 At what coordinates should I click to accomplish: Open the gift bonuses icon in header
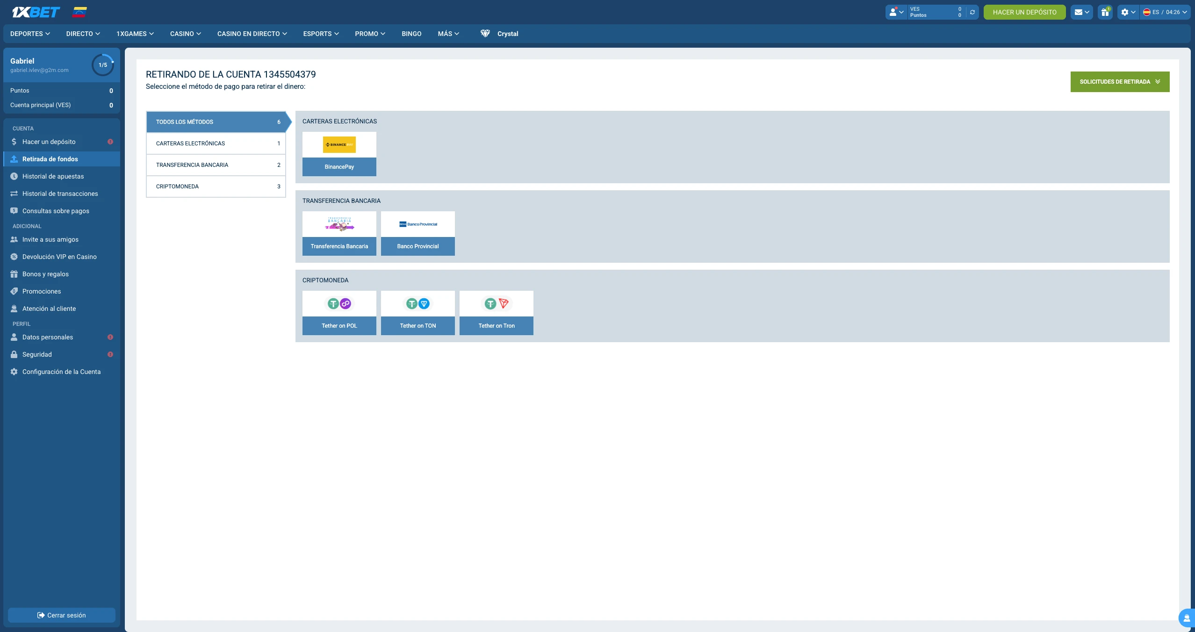click(1105, 12)
